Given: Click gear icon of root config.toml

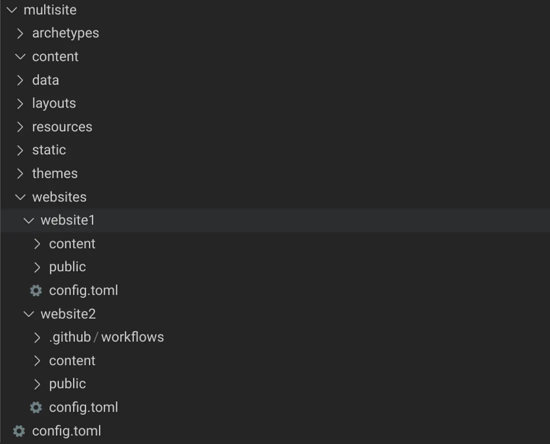Looking at the screenshot, I should [x=19, y=431].
